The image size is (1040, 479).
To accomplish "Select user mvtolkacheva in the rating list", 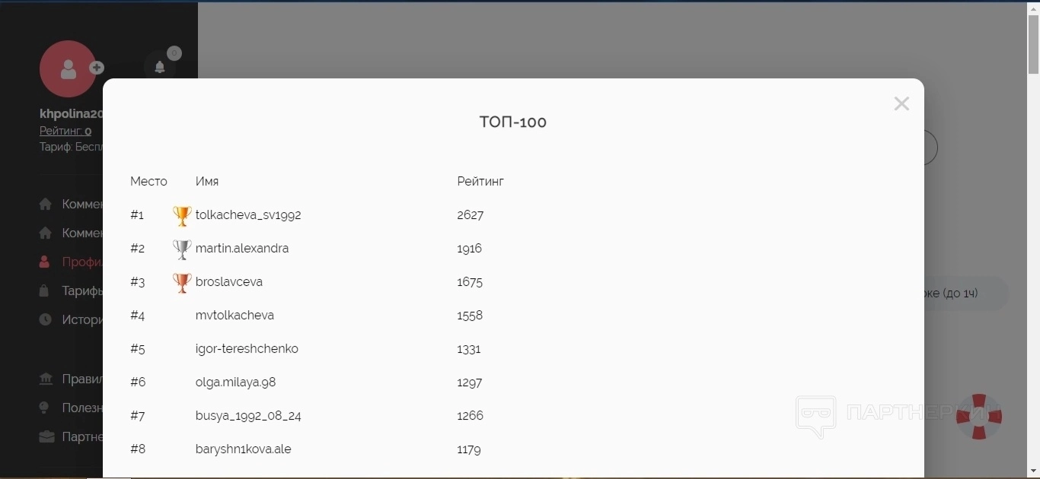I will [x=234, y=316].
